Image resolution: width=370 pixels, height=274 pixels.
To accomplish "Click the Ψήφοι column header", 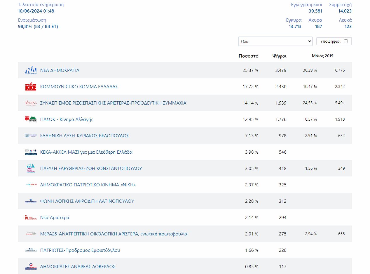I will [279, 56].
